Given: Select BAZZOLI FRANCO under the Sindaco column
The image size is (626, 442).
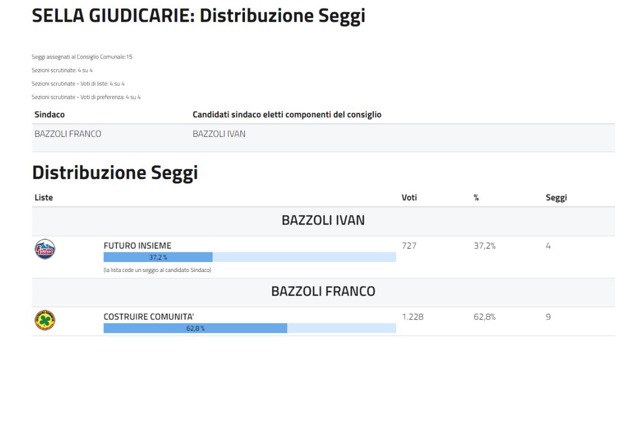Looking at the screenshot, I should click(x=68, y=134).
